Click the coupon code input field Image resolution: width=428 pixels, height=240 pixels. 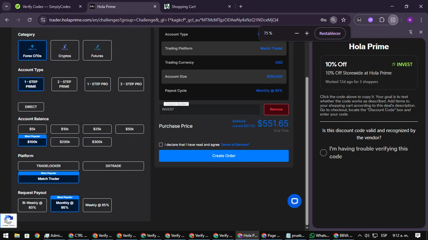(x=209, y=110)
